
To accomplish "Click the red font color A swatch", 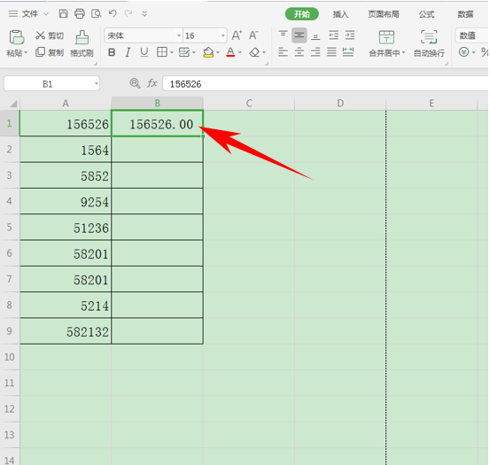I will point(230,52).
